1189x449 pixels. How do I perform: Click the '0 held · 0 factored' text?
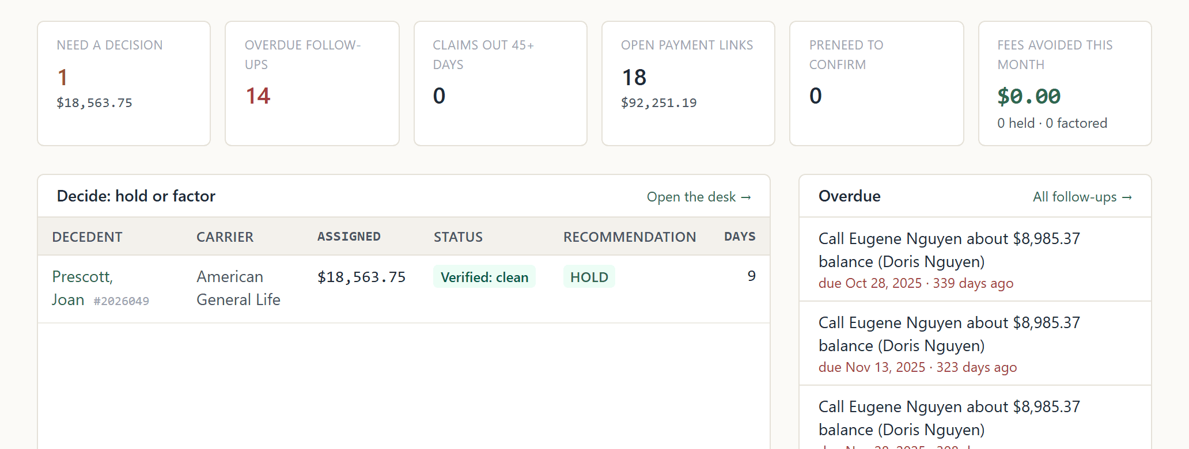click(x=1052, y=123)
